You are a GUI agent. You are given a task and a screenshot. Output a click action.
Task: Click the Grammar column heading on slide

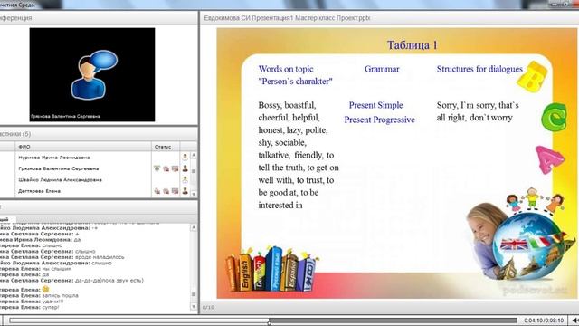click(x=382, y=69)
